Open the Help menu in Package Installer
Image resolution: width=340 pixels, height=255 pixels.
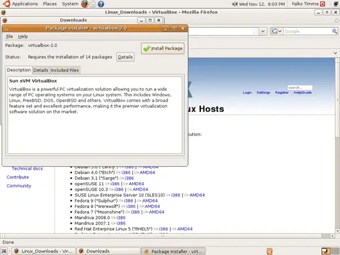23,36
